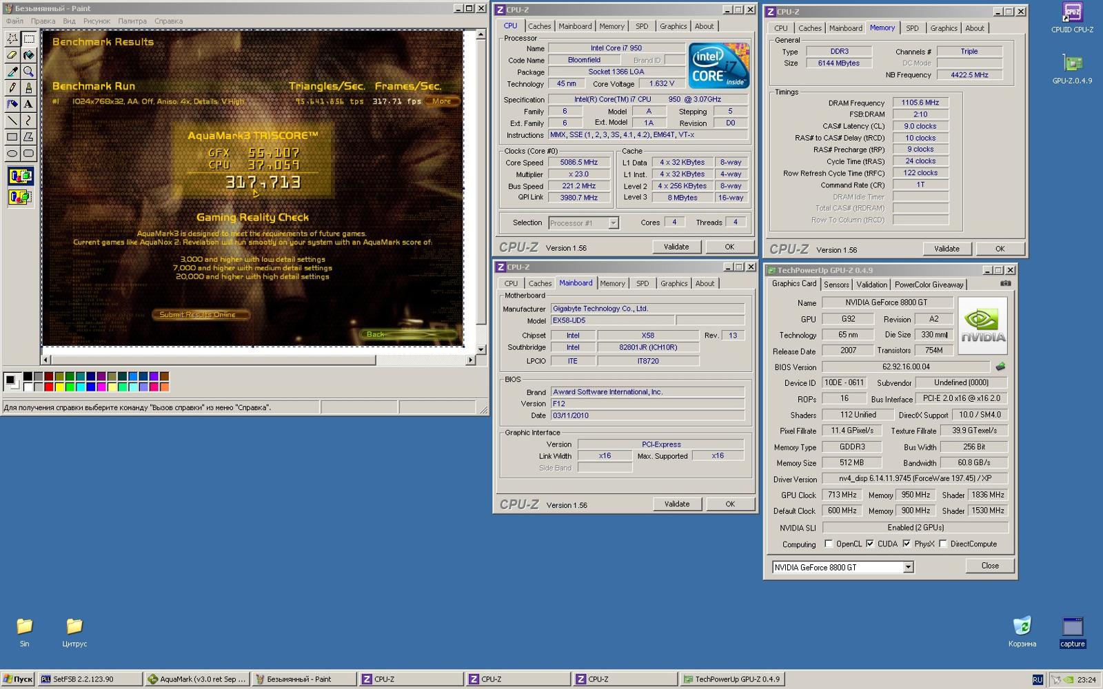Click the GPU-Z camera screenshot icon
1103x689 pixels.
pyautogui.click(x=1006, y=283)
